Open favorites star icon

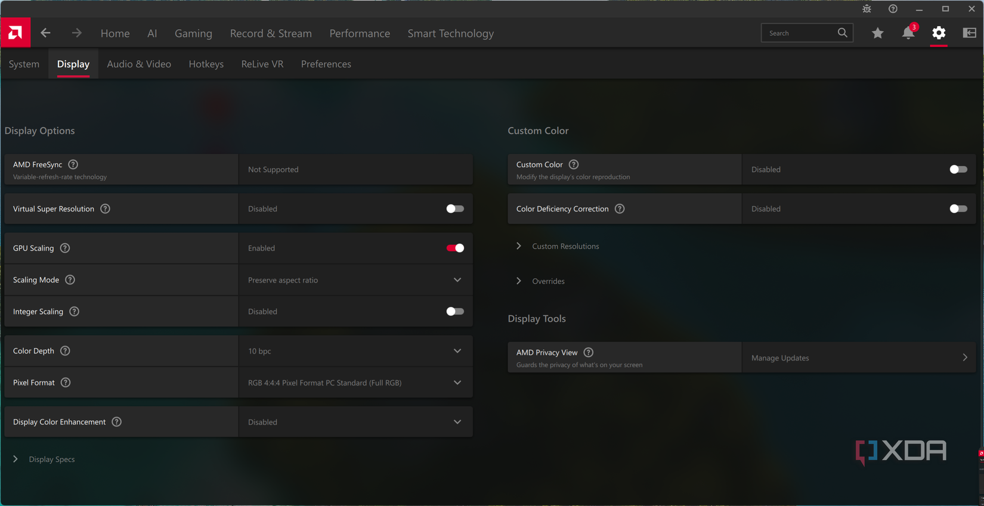tap(877, 33)
